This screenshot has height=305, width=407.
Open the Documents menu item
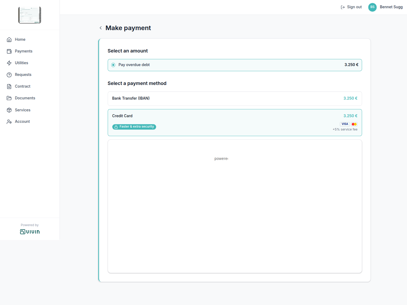(x=30, y=98)
